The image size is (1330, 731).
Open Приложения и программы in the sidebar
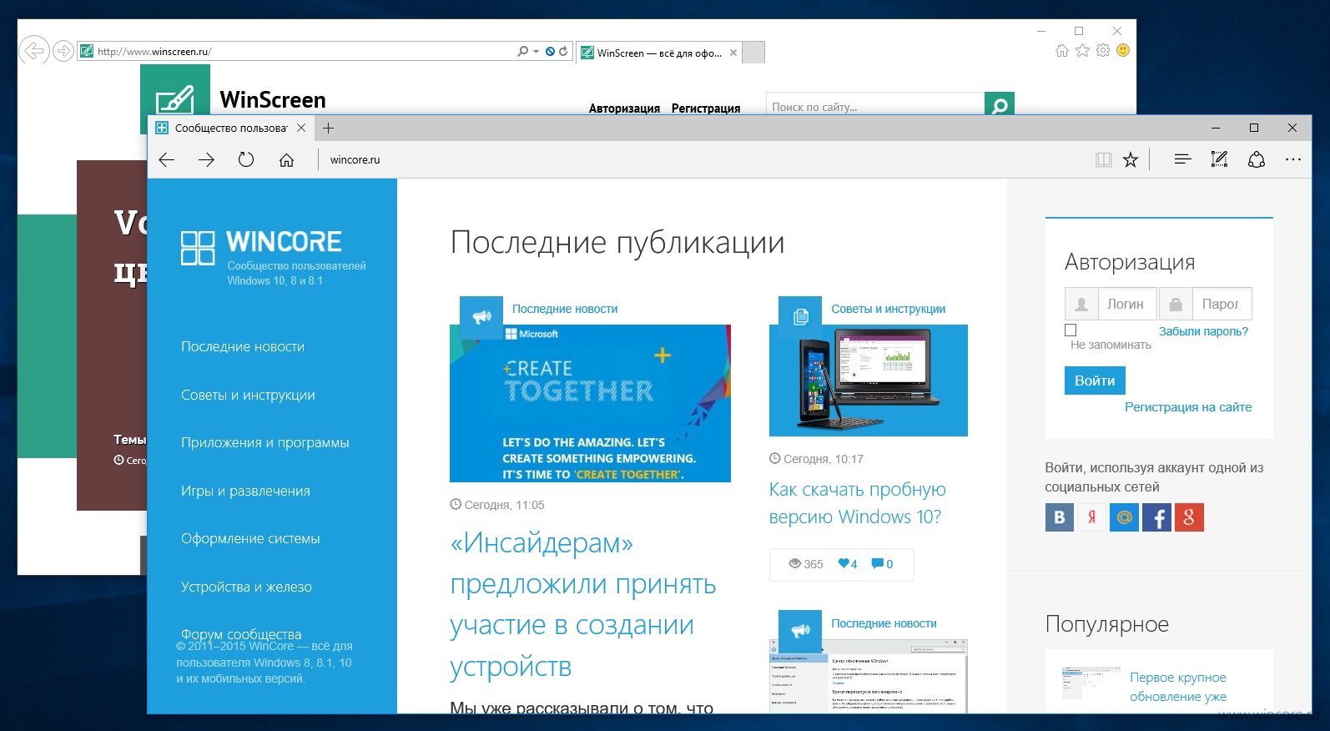[265, 442]
